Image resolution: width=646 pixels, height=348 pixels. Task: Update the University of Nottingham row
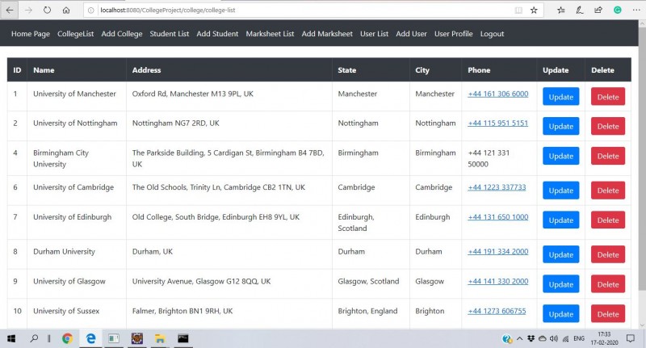(560, 126)
